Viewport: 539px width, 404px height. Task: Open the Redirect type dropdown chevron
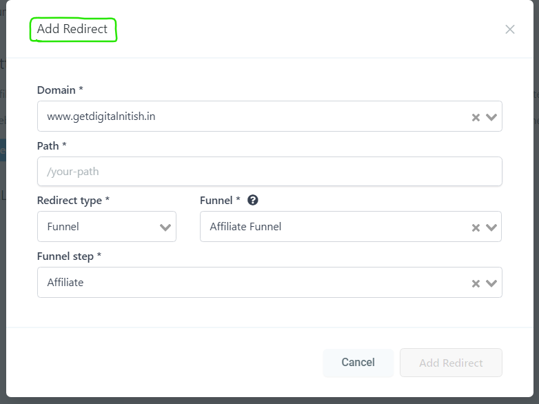165,228
